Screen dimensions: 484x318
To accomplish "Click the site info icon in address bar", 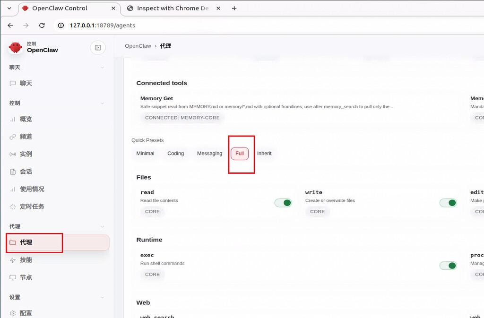I will (x=61, y=26).
